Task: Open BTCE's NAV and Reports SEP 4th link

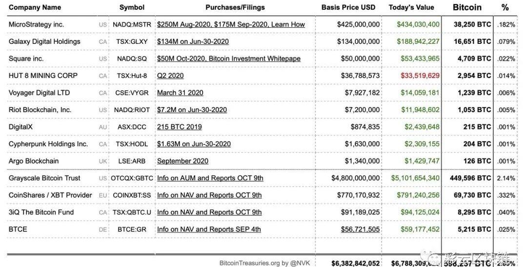Action: point(209,229)
